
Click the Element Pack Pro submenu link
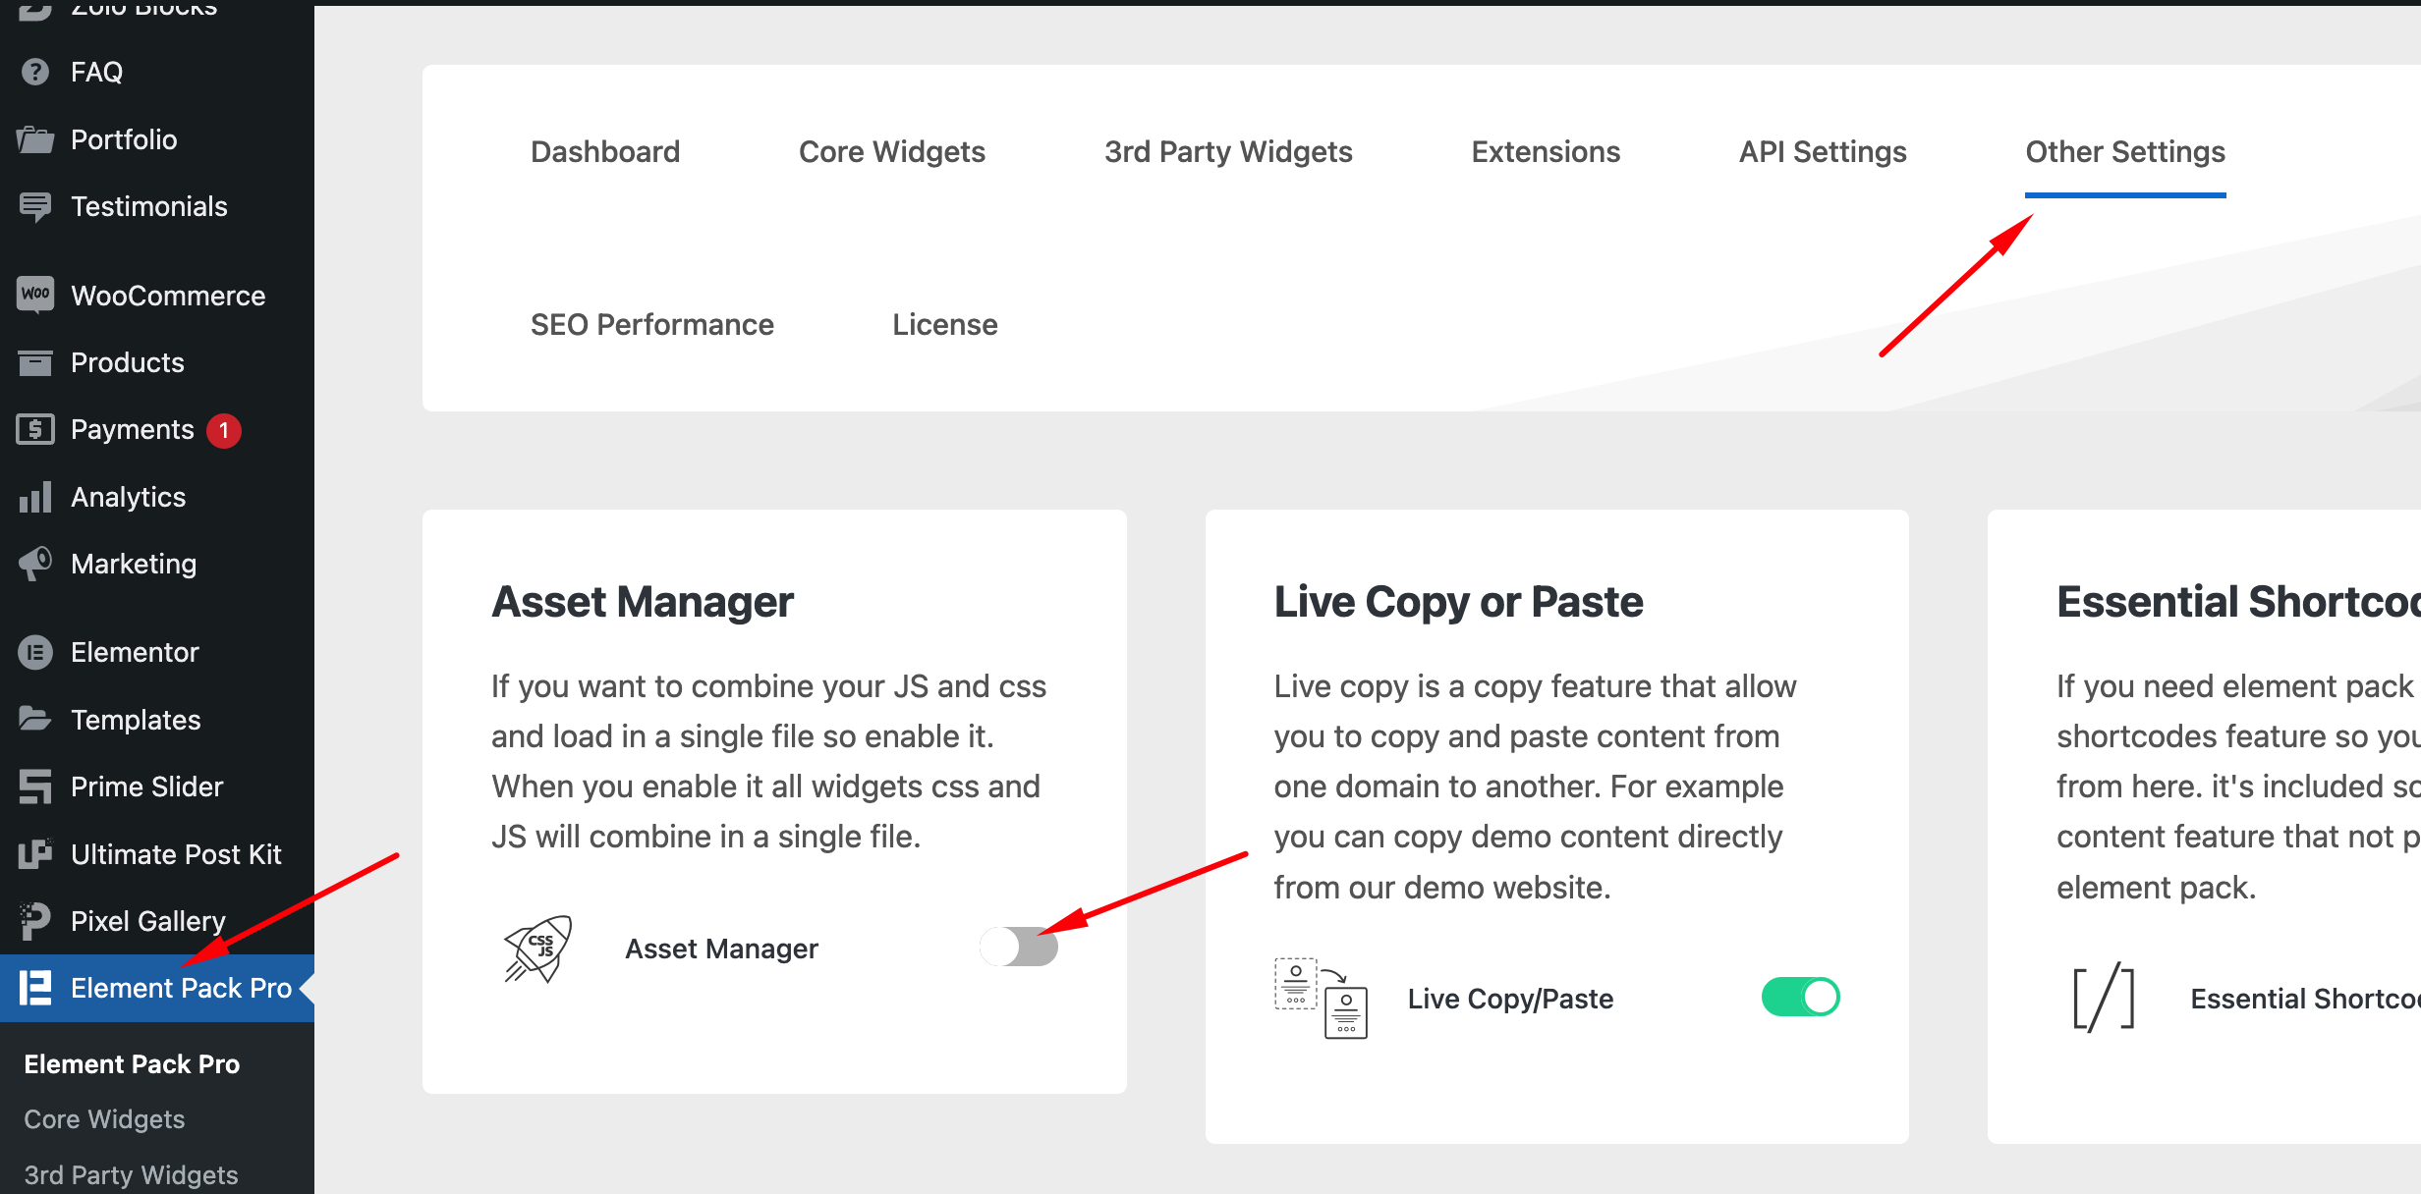[132, 1064]
